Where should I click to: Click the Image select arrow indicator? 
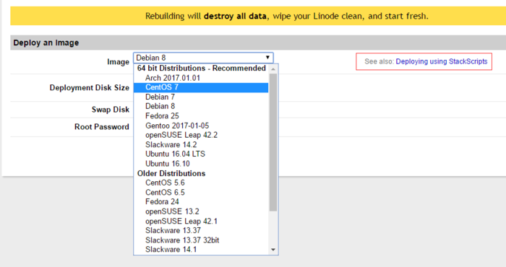coord(267,57)
